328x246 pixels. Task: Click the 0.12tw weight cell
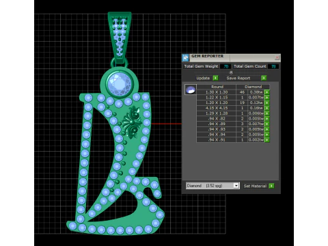click(x=256, y=102)
